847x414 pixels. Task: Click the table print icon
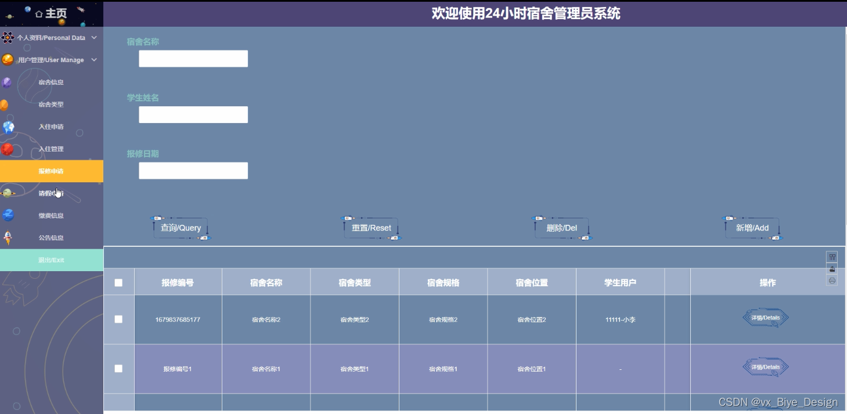[x=832, y=280]
